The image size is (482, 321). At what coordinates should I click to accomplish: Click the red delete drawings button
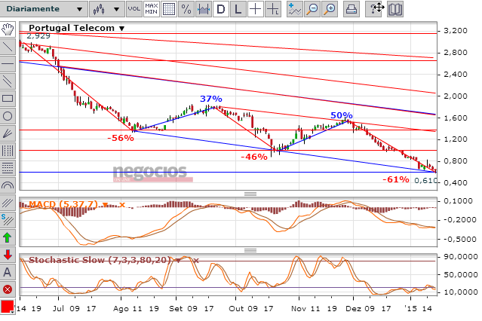8,289
